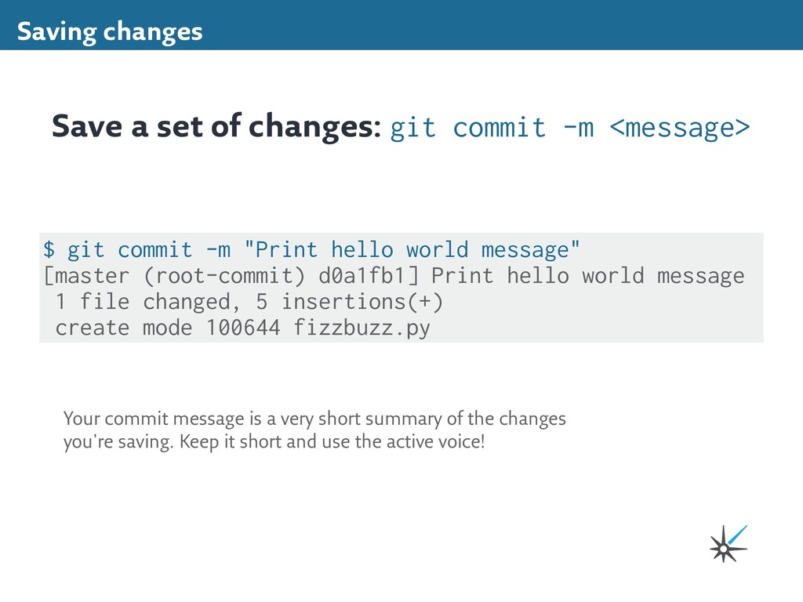
Task: Click "Your commit message" paragraph first line
Action: coord(314,419)
